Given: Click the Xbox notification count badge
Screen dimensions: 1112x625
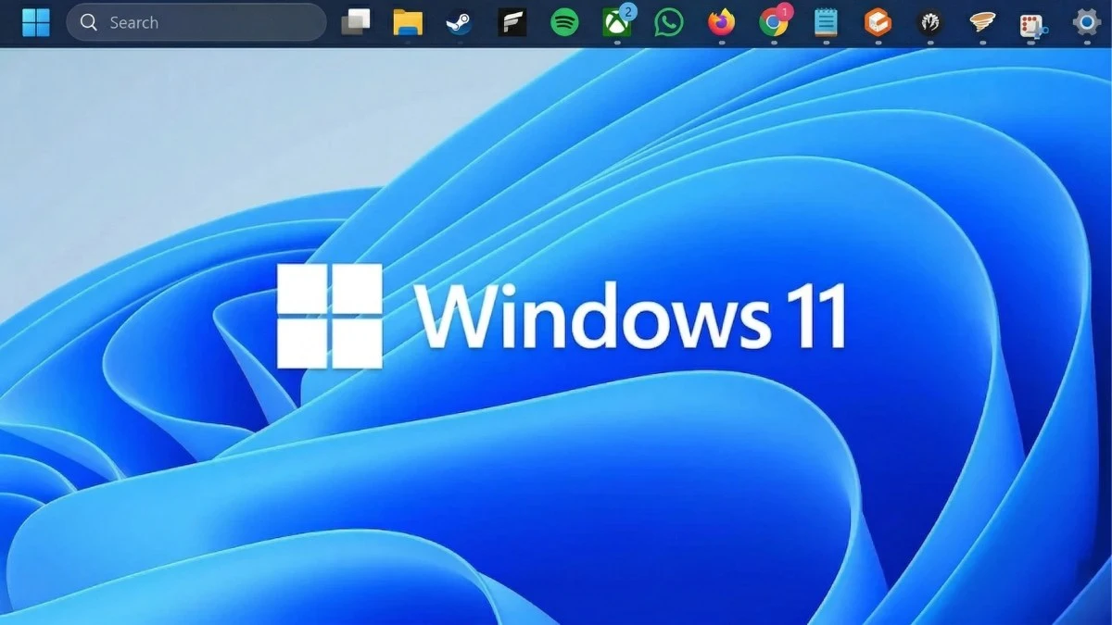Looking at the screenshot, I should [629, 12].
